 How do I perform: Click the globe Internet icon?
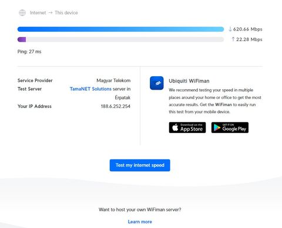tap(22, 13)
